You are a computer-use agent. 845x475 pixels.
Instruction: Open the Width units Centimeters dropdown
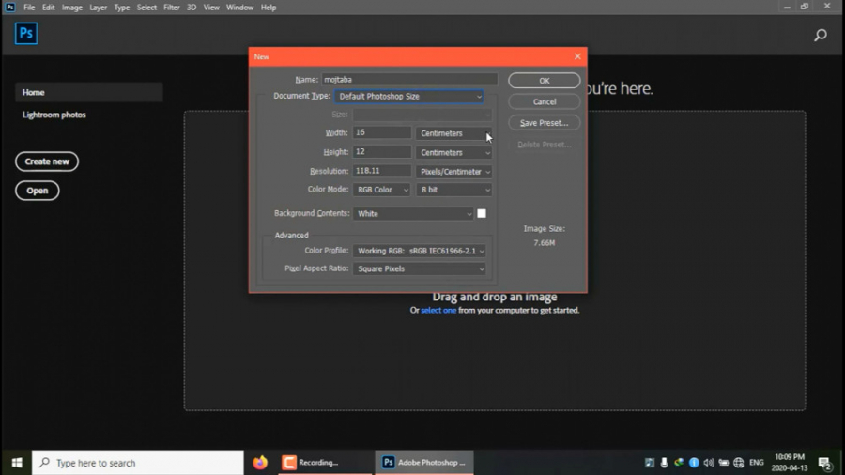(453, 133)
